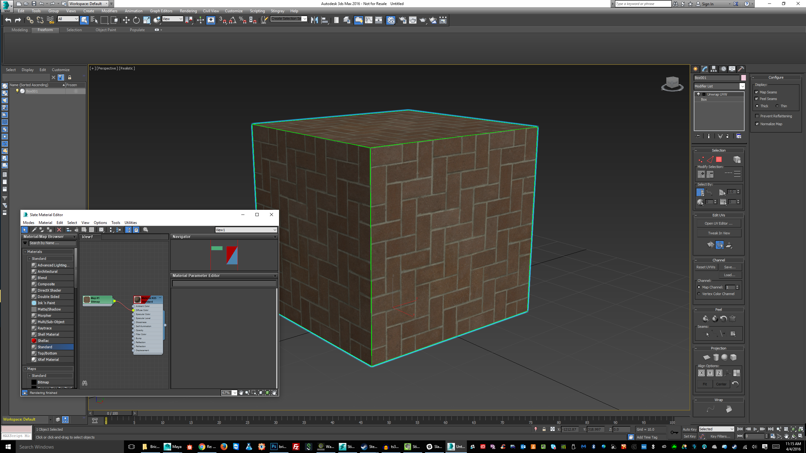Screen dimensions: 806x453
Task: Open the Modifiers menu
Action: [x=109, y=11]
